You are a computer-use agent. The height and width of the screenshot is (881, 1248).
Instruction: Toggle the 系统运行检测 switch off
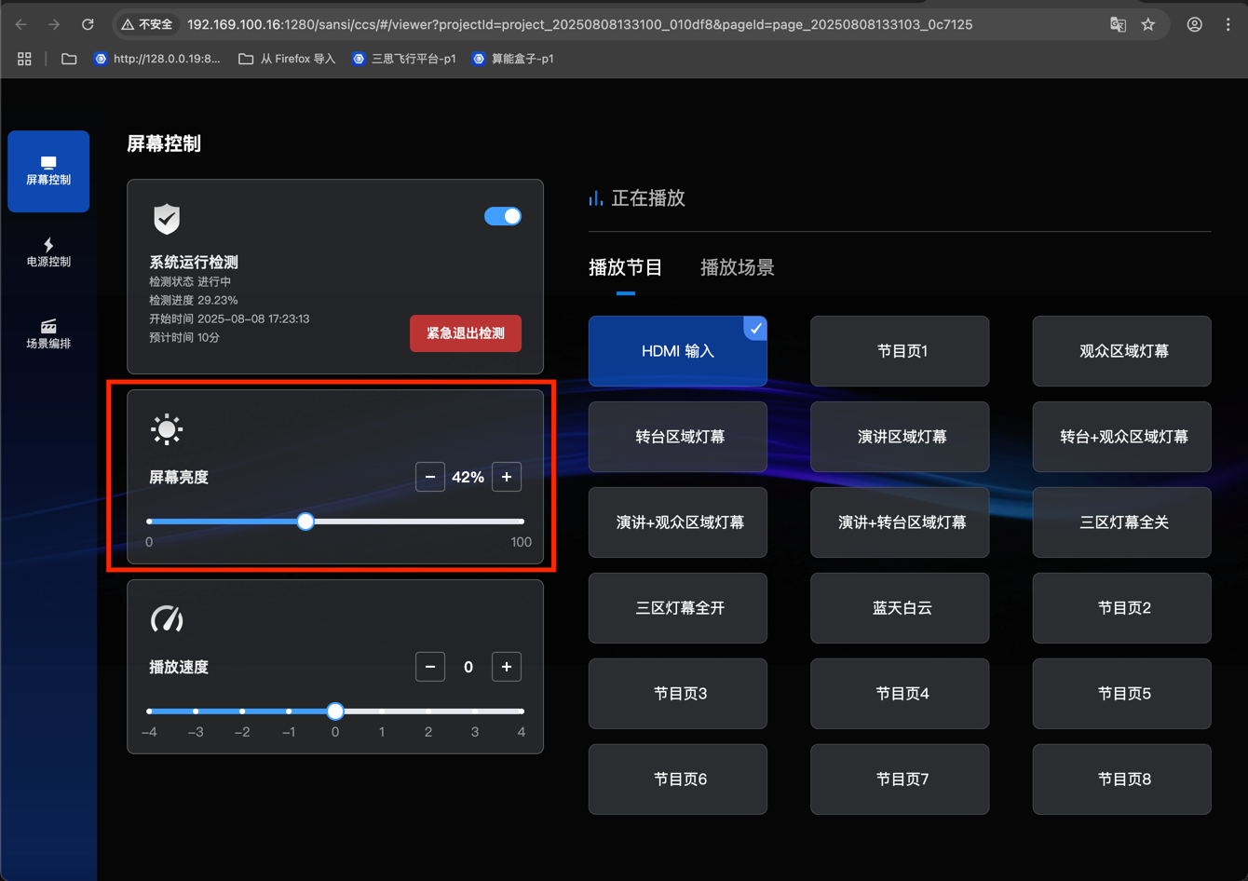pyautogui.click(x=503, y=216)
